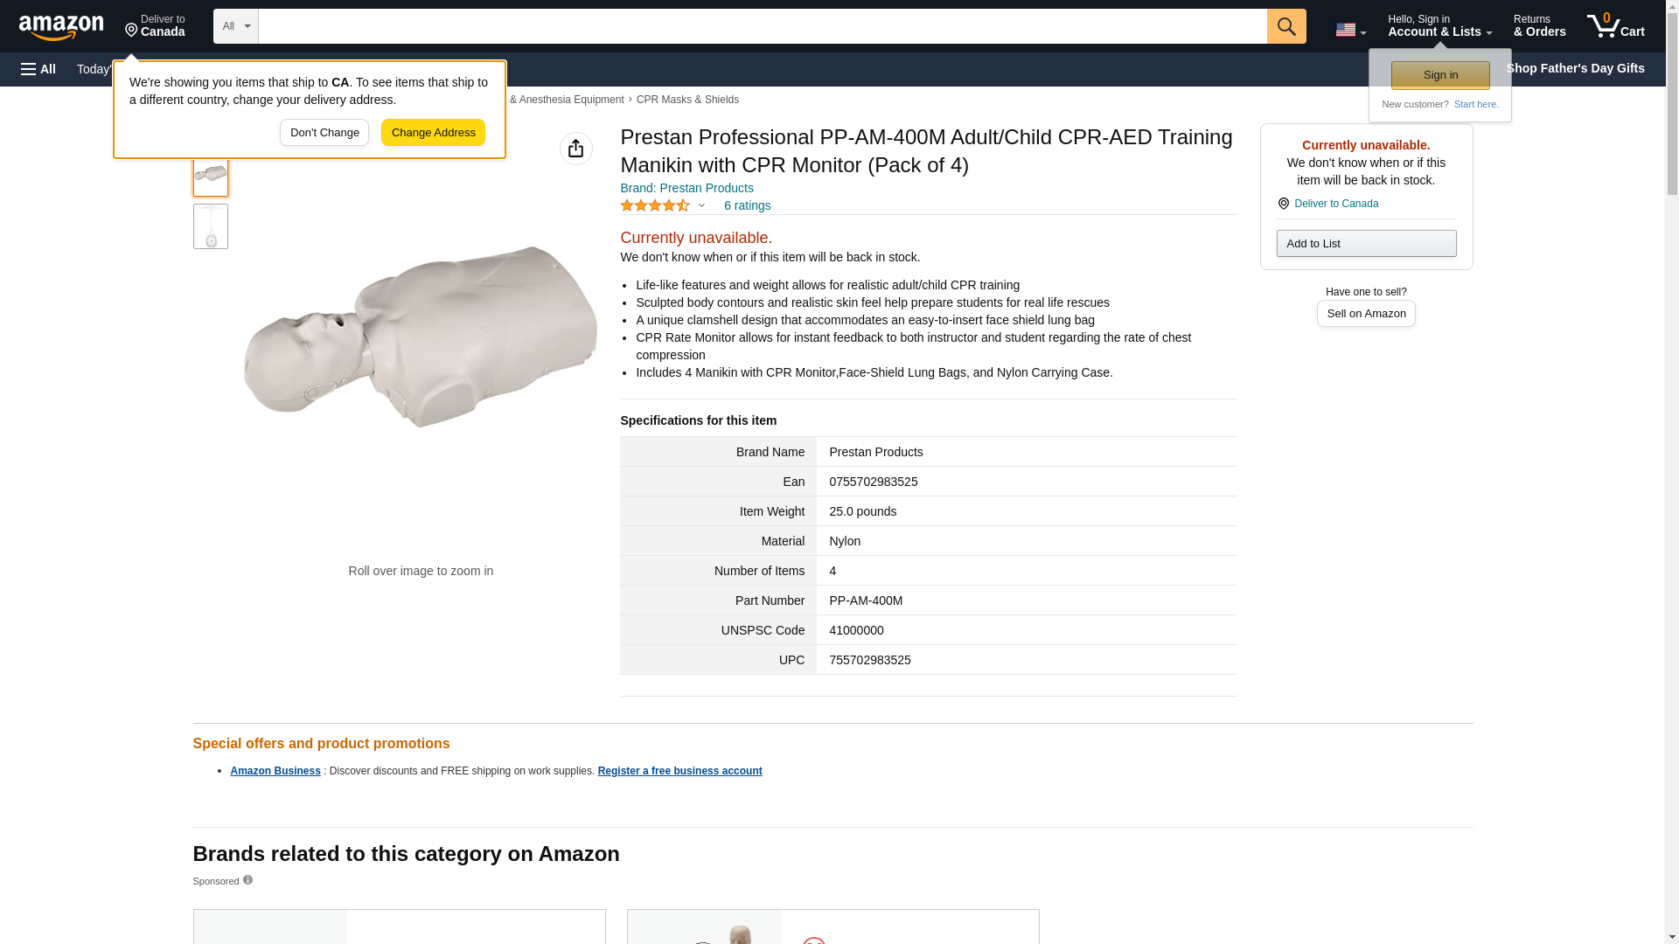Expand the Account & Lists menu
Viewport: 1679px width, 944px height.
click(x=1439, y=26)
